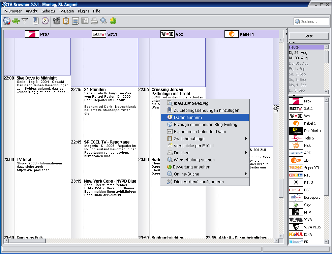
Task: Select Daran erinnern menu entry
Action: coord(205,118)
